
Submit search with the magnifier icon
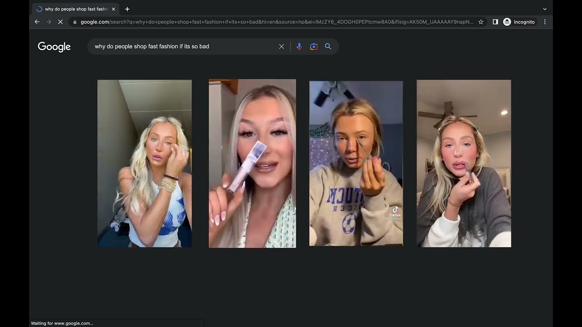pos(328,46)
